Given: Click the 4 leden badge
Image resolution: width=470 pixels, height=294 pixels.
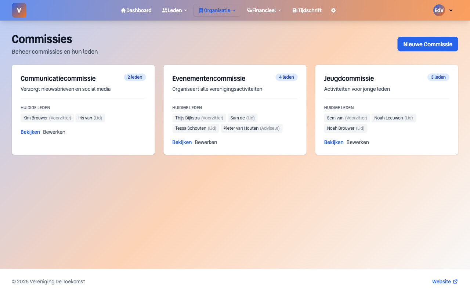Looking at the screenshot, I should coord(286,77).
